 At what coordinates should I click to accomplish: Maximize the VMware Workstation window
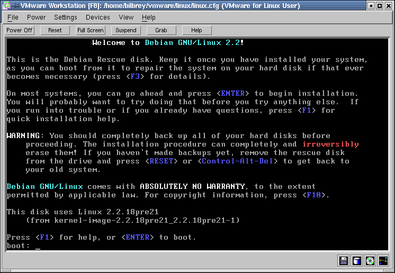pos(379,6)
